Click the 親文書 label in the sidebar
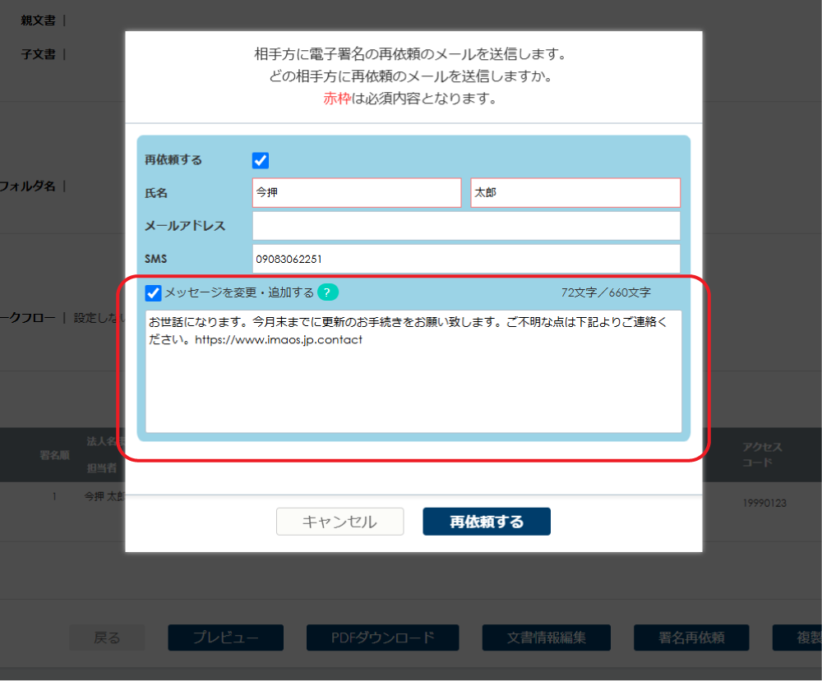 pos(38,21)
